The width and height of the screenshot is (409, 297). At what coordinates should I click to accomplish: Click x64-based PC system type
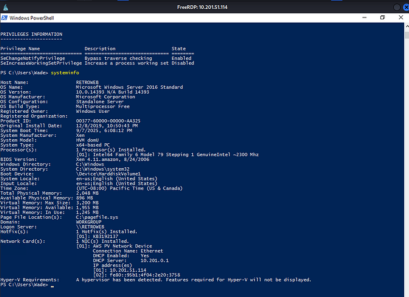click(x=92, y=145)
